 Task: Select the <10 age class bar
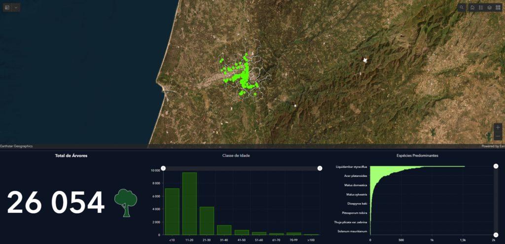[172, 211]
